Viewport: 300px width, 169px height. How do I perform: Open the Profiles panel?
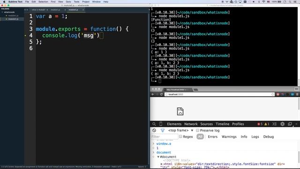point(238,124)
